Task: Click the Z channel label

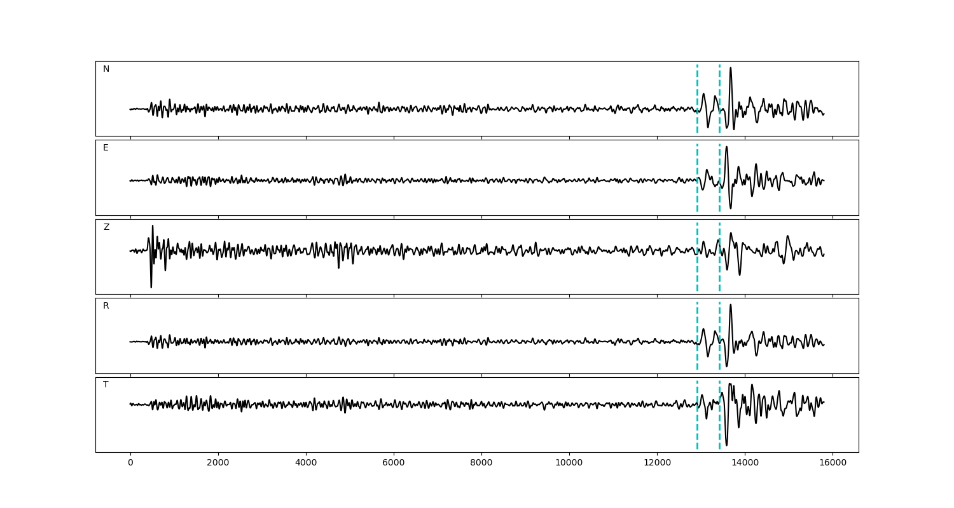Action: [x=106, y=227]
